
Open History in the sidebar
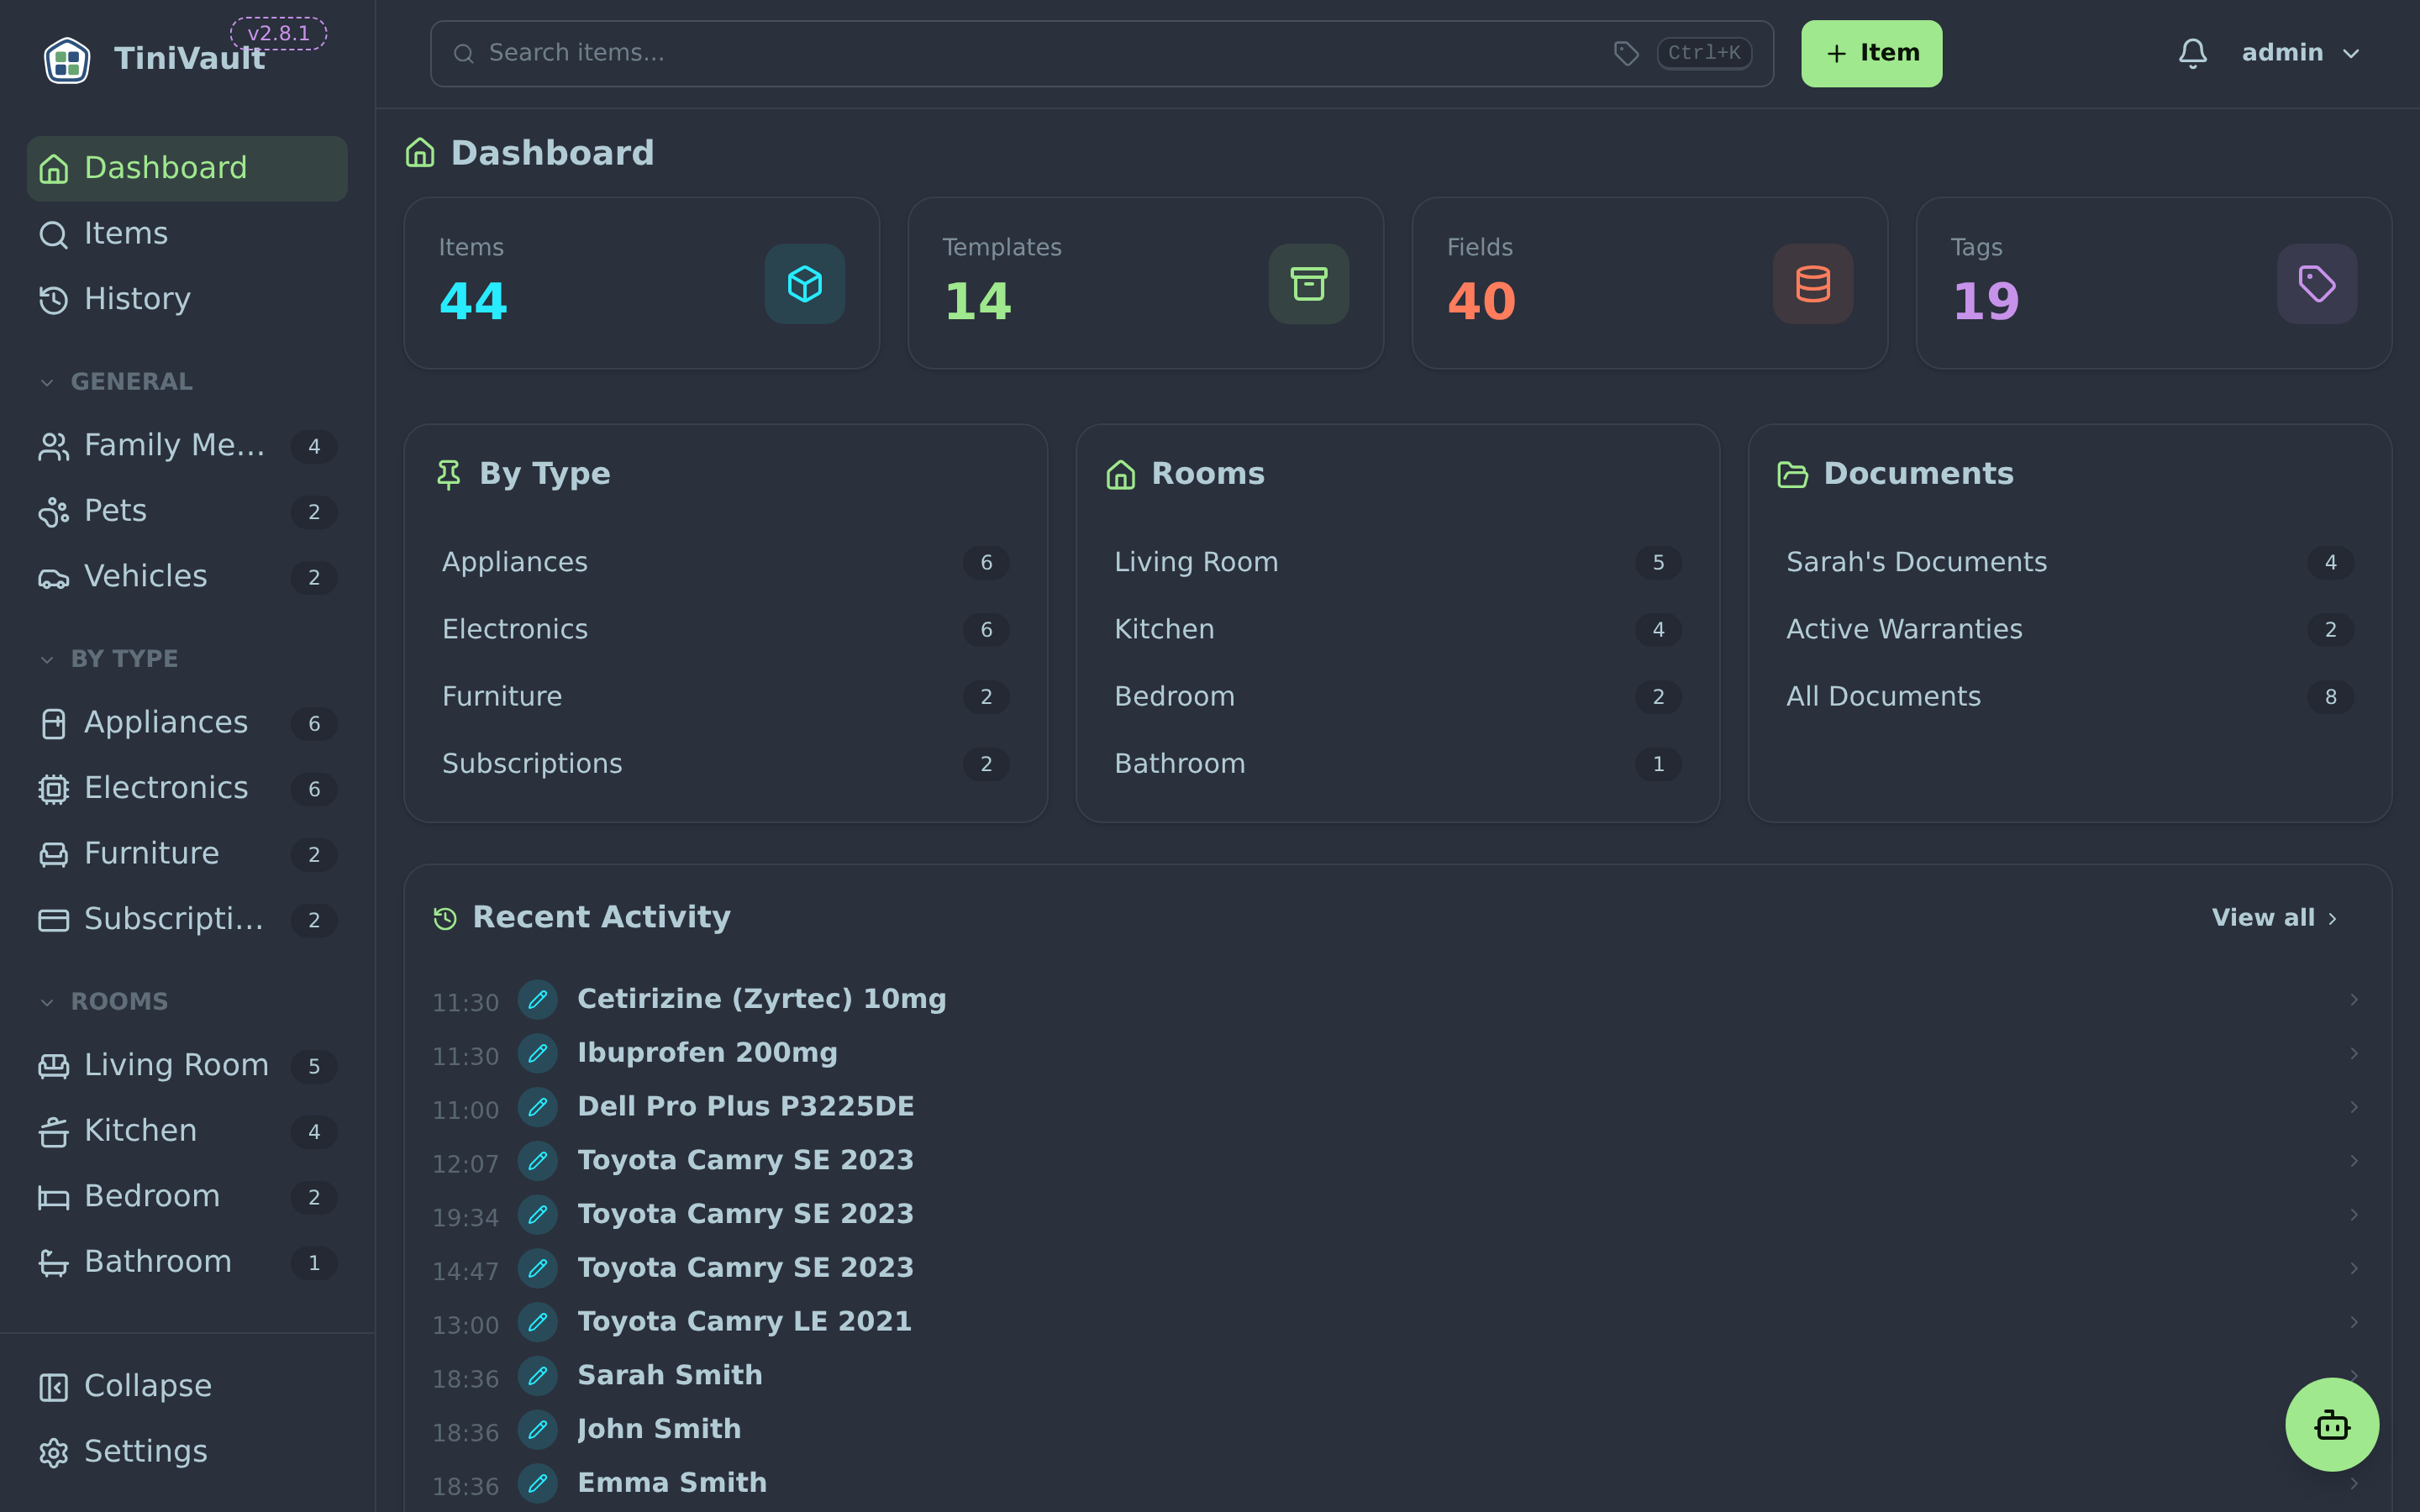pos(187,299)
